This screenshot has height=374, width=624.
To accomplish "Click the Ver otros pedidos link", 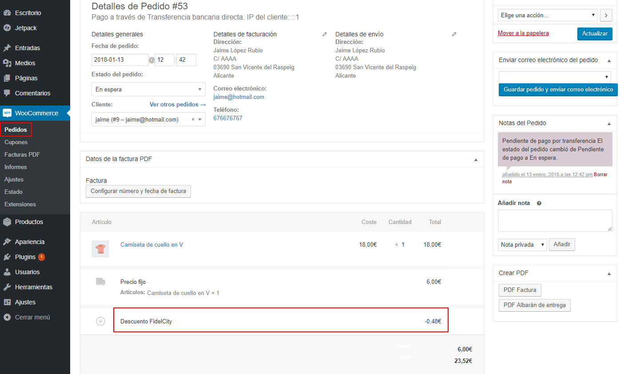I will click(178, 105).
